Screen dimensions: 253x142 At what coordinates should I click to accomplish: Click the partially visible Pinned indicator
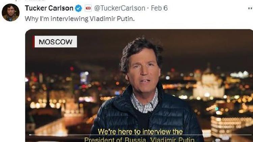coord(35,0)
